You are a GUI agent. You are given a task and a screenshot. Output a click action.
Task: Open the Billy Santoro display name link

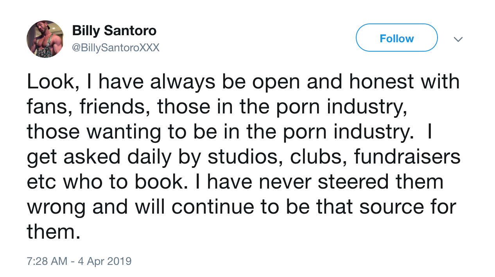click(114, 31)
